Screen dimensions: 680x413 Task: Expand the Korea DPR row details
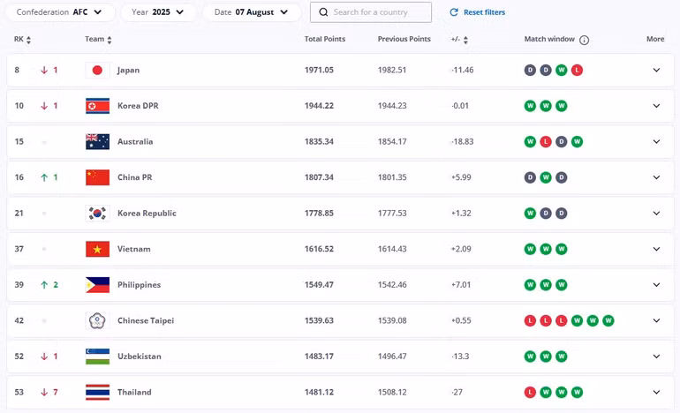[x=656, y=106]
